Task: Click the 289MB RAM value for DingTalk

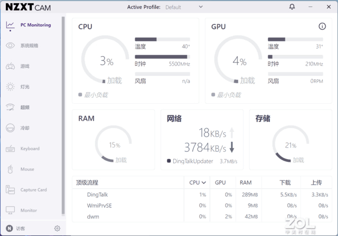Action: [250, 195]
